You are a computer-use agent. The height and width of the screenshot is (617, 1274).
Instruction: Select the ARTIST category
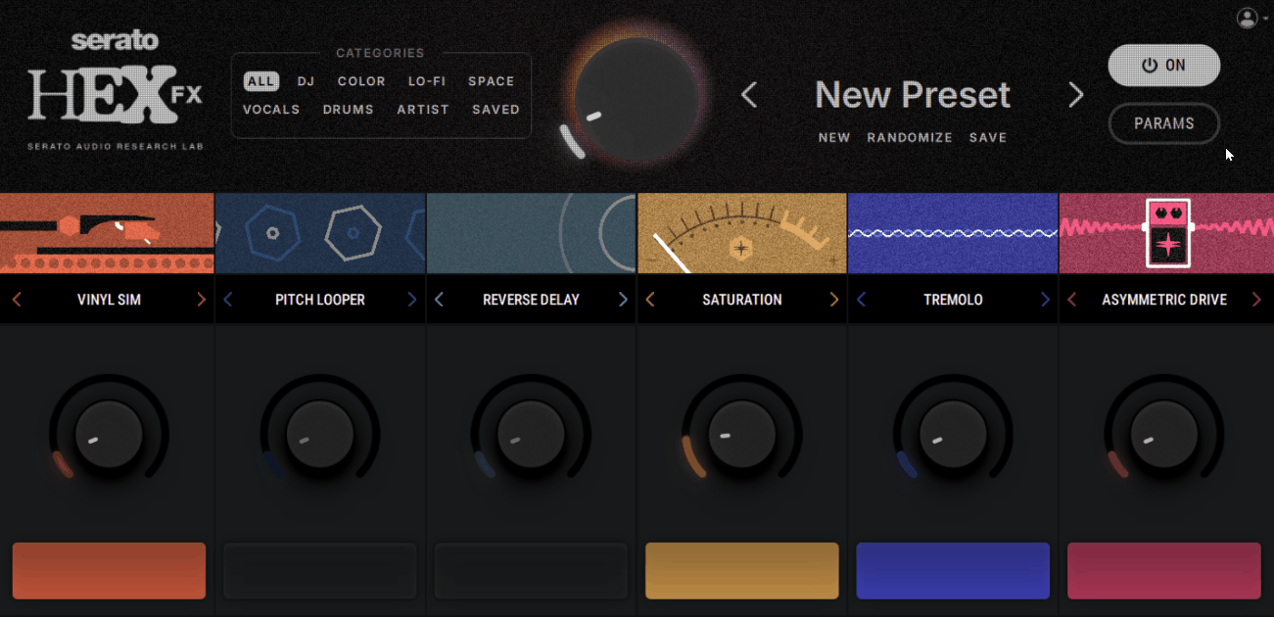coord(423,110)
